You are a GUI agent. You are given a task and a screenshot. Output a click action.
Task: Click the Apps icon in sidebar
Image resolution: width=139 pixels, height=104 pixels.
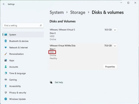[6, 60]
